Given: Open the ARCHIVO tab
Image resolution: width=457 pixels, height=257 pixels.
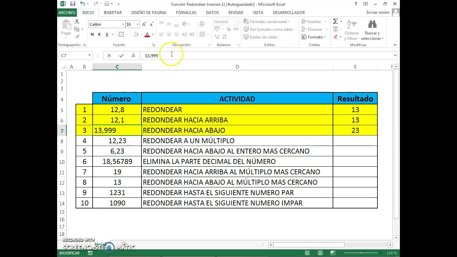Looking at the screenshot, I should pos(67,12).
